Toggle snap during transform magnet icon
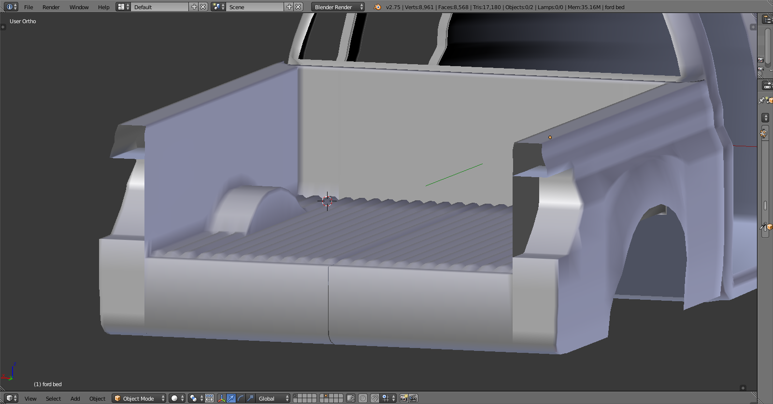This screenshot has width=773, height=404. coord(375,398)
